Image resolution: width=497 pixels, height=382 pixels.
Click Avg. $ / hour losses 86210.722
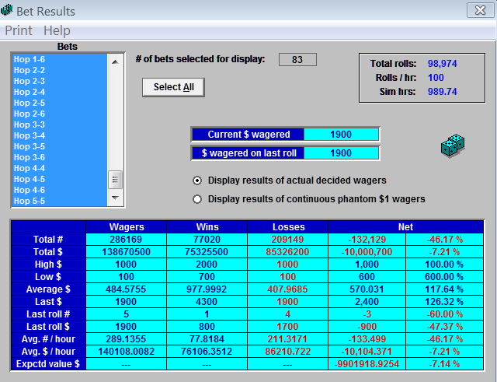pyautogui.click(x=288, y=352)
